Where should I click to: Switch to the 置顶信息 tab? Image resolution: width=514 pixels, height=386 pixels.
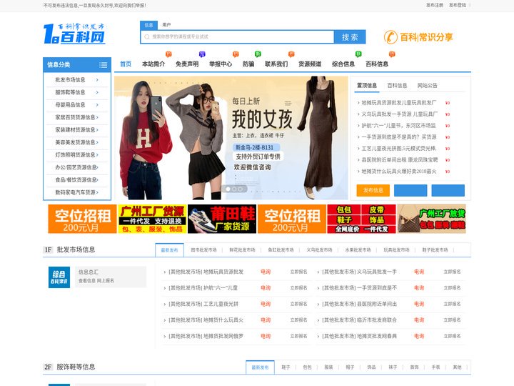[x=366, y=86]
